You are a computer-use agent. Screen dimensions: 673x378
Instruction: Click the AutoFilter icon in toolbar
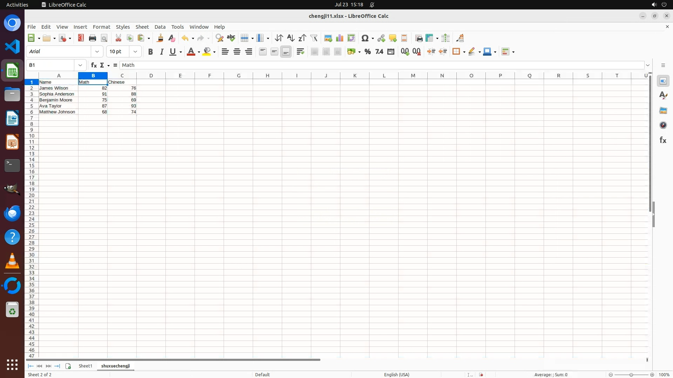[314, 38]
